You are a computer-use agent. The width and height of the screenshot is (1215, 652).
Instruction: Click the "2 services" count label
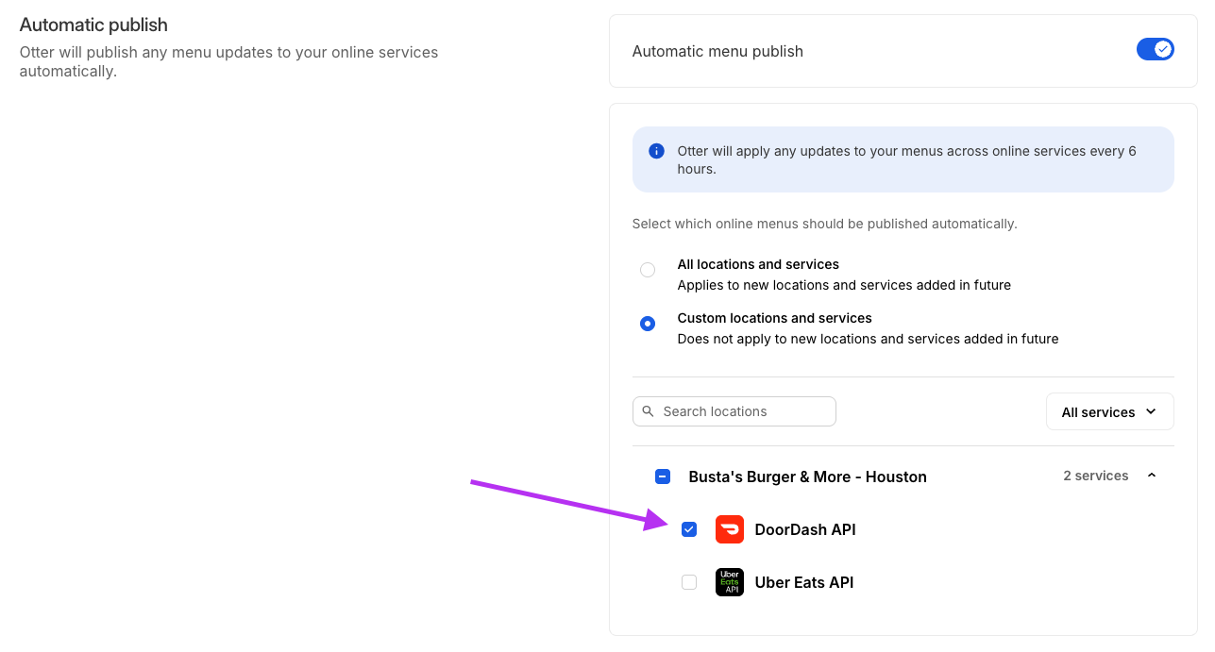tap(1095, 476)
